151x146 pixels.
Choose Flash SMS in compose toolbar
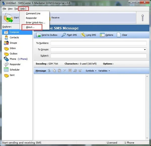[69, 35]
